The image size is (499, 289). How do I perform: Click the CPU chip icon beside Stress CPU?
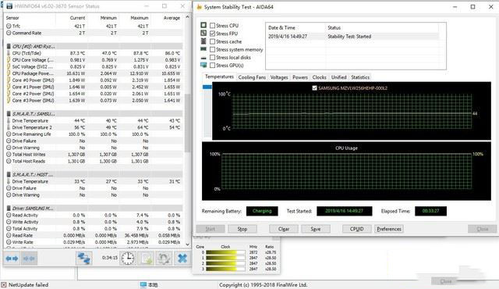[203, 25]
